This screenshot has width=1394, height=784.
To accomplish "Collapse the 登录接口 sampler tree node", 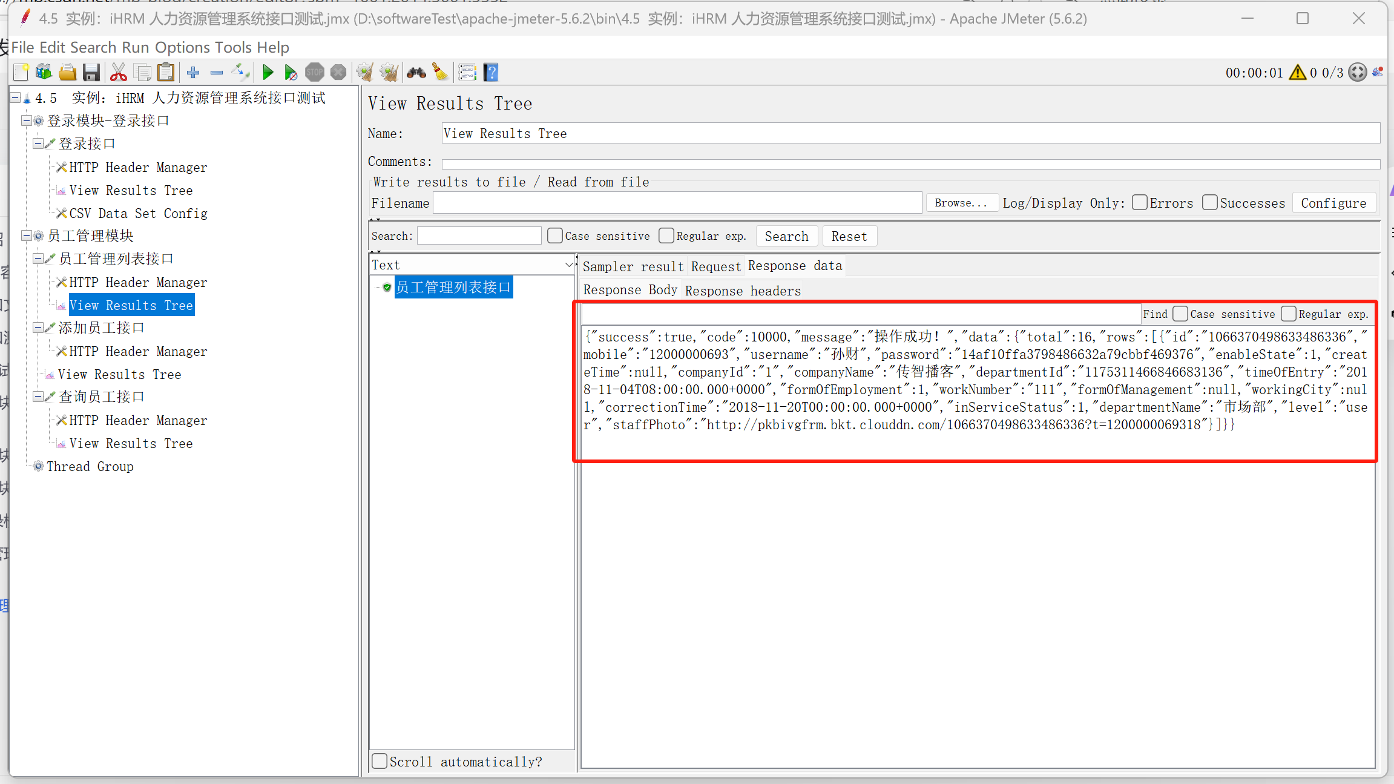I will pyautogui.click(x=38, y=143).
